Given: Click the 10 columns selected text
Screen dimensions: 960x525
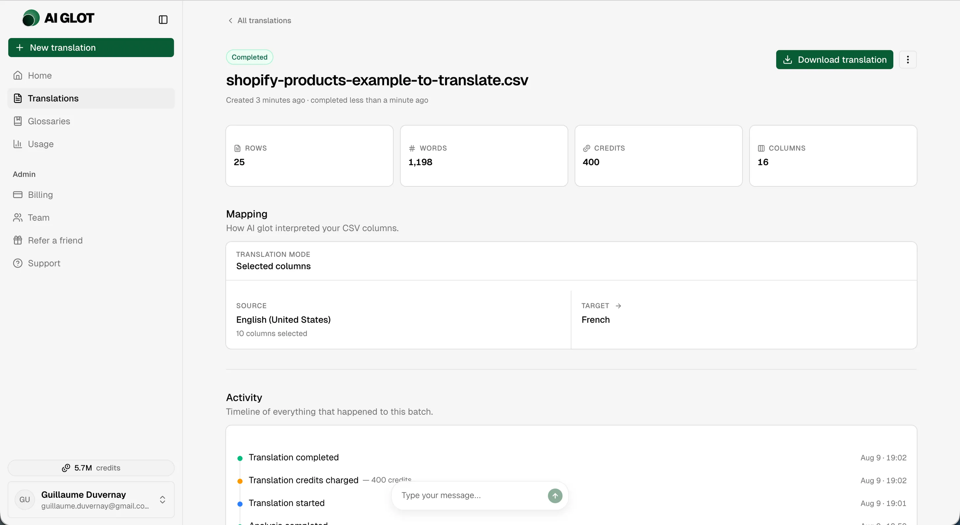Looking at the screenshot, I should click(271, 333).
